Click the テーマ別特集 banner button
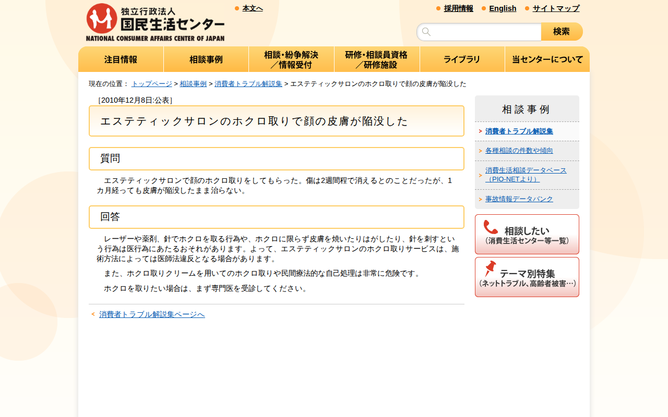Screen dimensions: 668x417 coord(527,277)
